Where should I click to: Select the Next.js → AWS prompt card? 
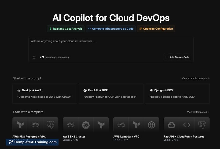45,93
